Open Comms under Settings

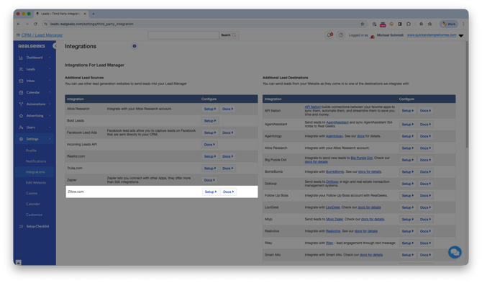click(32, 194)
